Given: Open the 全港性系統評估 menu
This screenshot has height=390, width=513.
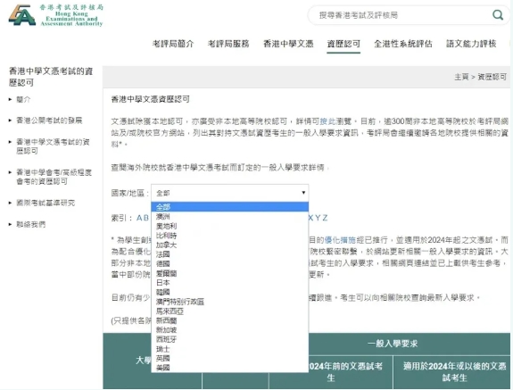Looking at the screenshot, I should tap(403, 44).
